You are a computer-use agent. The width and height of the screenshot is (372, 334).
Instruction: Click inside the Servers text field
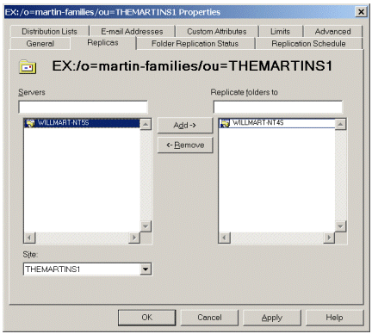[83, 108]
